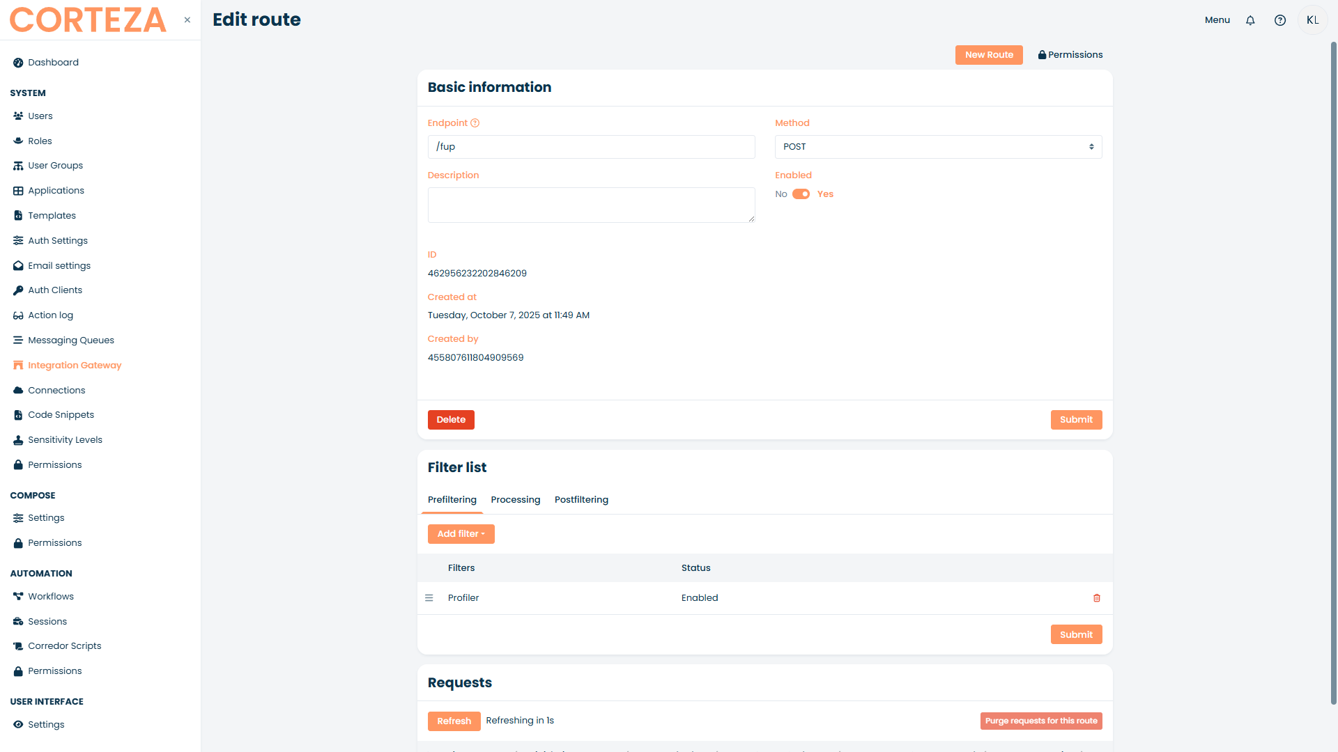Switch to the Processing tab
1338x752 pixels.
516,500
